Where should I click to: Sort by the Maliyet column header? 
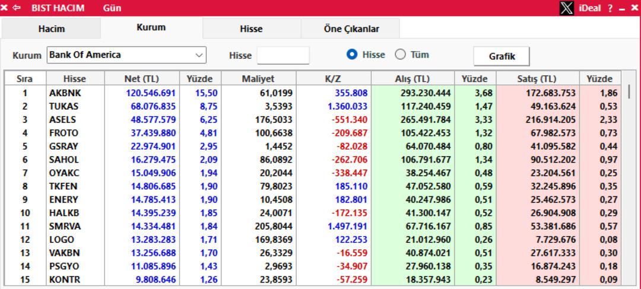coord(259,79)
